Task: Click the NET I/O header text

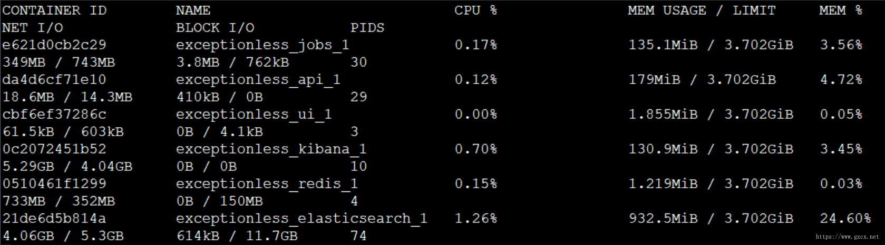Action: click(33, 28)
